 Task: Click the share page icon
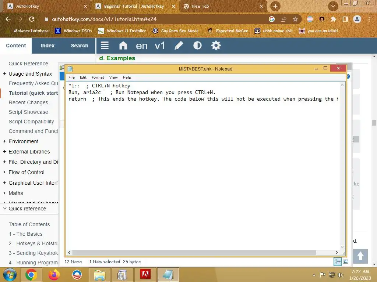pos(283,19)
